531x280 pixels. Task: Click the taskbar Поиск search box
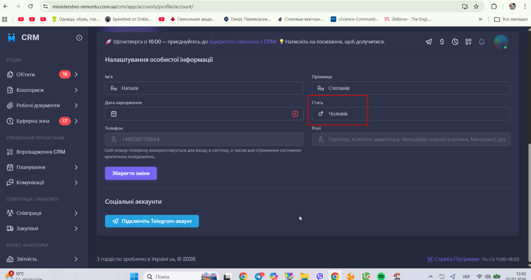[x=181, y=276]
